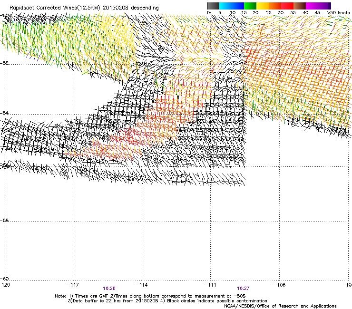Click the purple '16:26' swath time label

point(109,289)
